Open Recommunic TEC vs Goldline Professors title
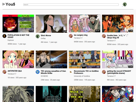136x102 pixels. pos(86,72)
